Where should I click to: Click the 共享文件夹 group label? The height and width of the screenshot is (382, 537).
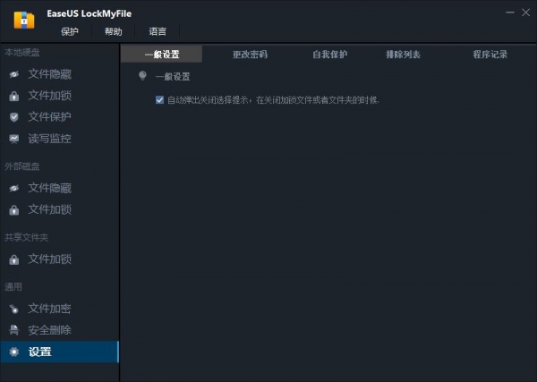(26, 238)
